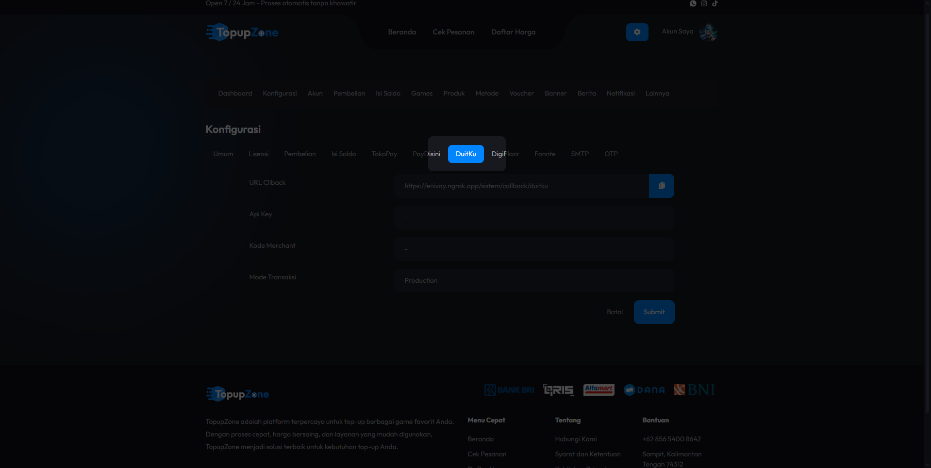Click the Alfamart payment logo

point(598,390)
